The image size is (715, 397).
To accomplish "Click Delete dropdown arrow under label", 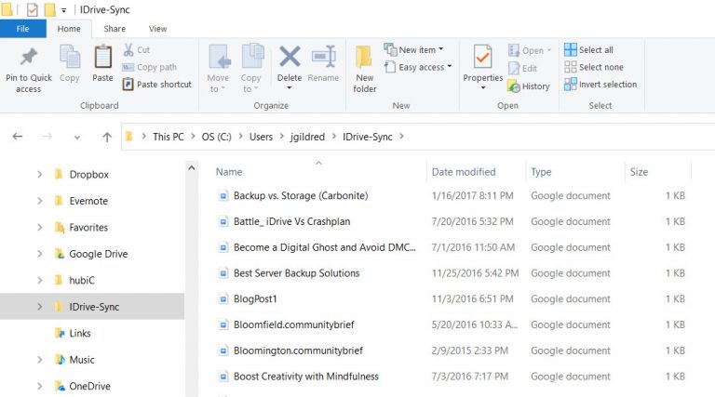I will point(290,88).
